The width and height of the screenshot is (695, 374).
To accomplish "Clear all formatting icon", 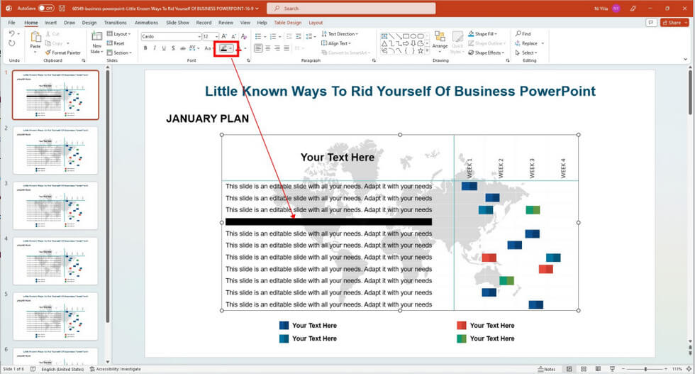I will pyautogui.click(x=243, y=36).
